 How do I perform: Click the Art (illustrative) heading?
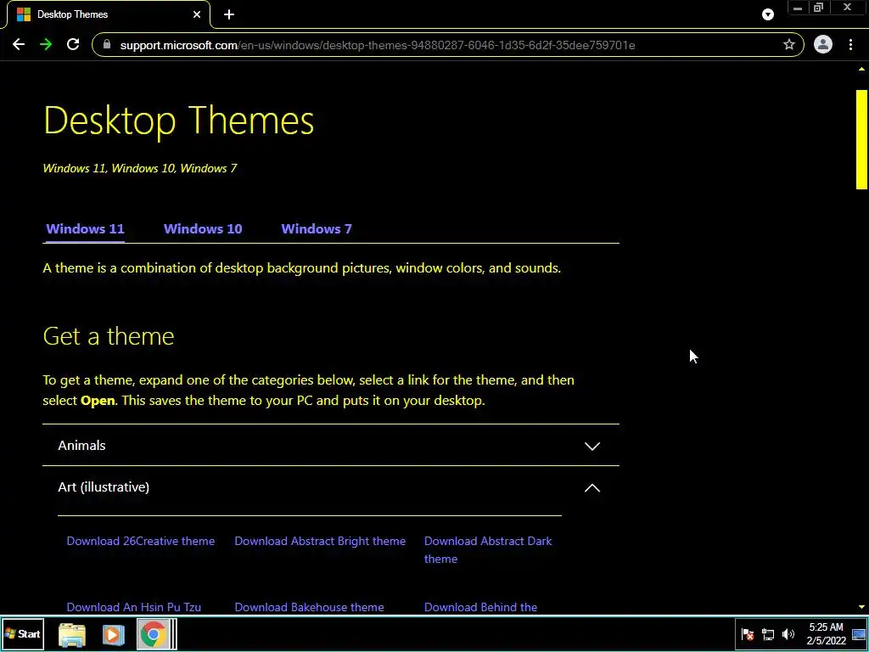coord(104,486)
